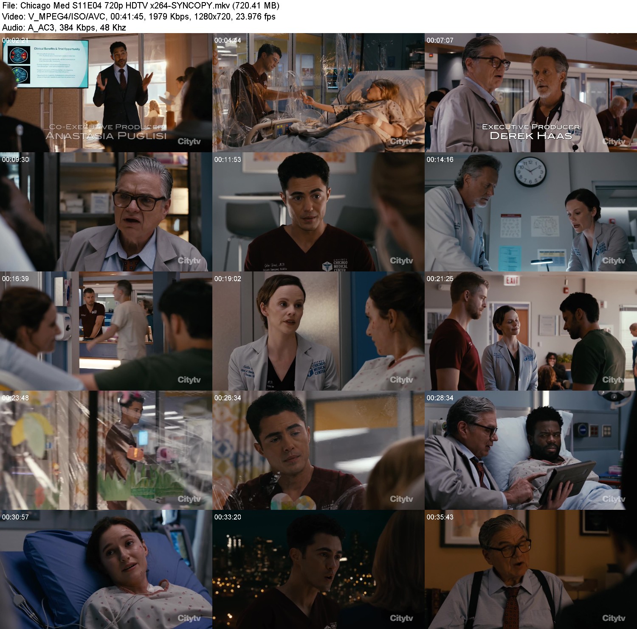Pick the 00:33:20 frame thumbnail
This screenshot has height=629, width=637.
click(x=318, y=569)
